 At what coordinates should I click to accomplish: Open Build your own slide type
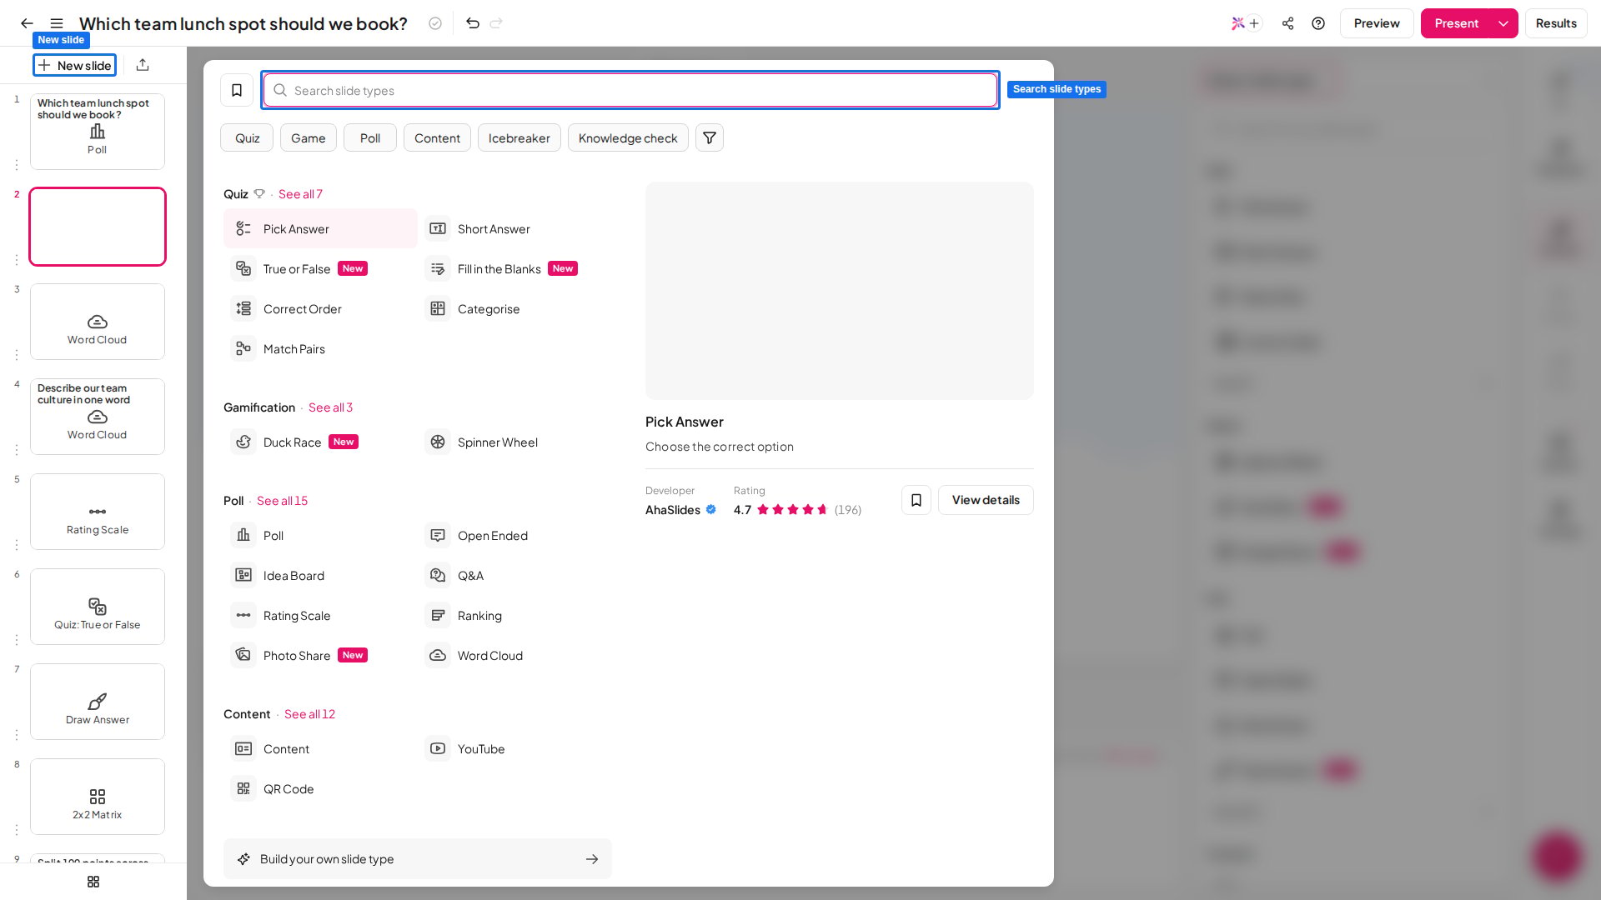click(418, 859)
